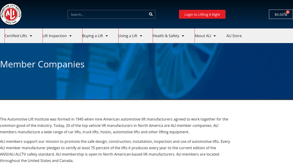Open the Certified Lifts menu
The height and width of the screenshot is (164, 293).
coord(16,36)
